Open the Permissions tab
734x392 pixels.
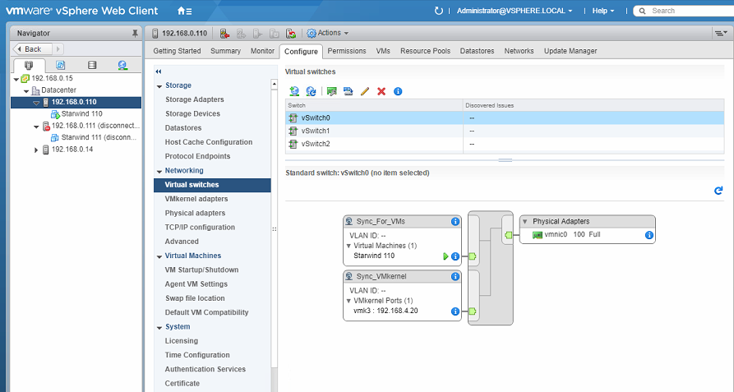(347, 51)
